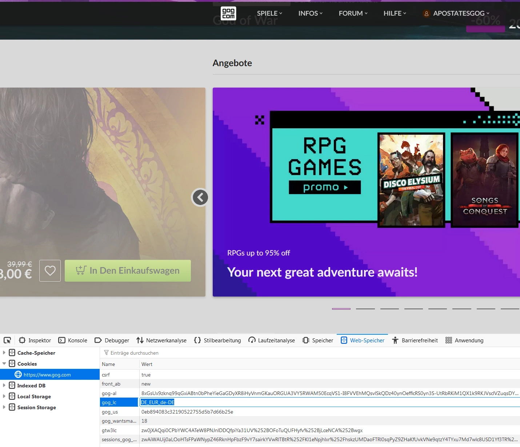
Task: Open the Inspektor panel
Action: (35, 340)
